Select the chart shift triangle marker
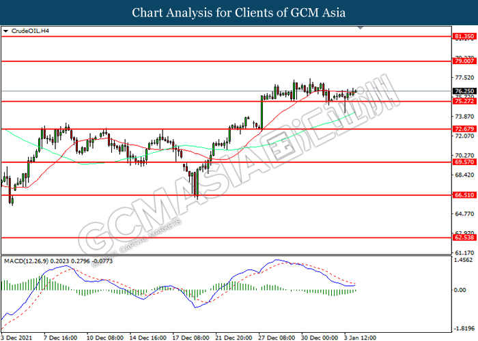478x341 pixels. pos(361,28)
